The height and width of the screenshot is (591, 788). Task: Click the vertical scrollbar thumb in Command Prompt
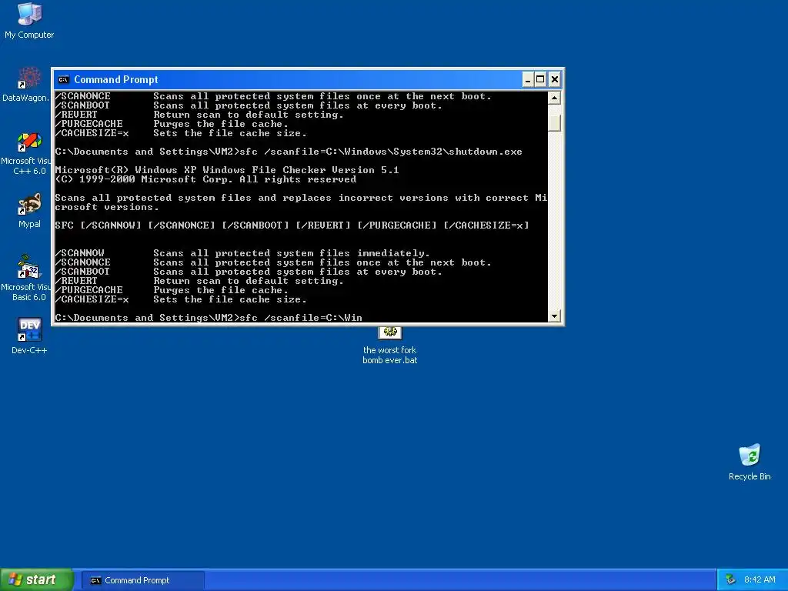click(x=554, y=122)
